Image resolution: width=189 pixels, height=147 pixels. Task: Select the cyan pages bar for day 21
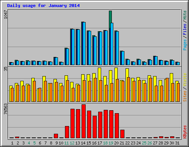pyautogui.click(x=123, y=58)
